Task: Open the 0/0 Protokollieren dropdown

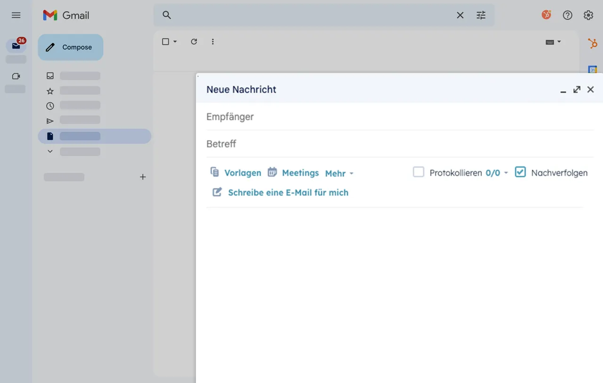Action: tap(497, 173)
